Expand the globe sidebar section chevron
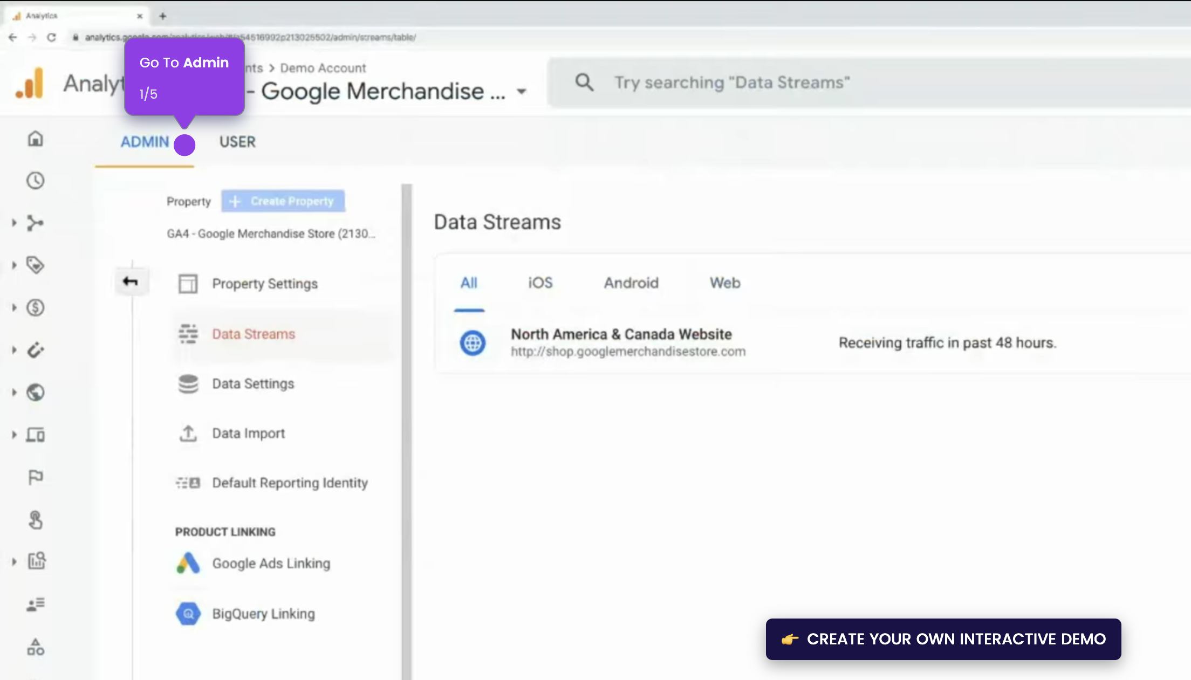The height and width of the screenshot is (680, 1191). coord(13,393)
